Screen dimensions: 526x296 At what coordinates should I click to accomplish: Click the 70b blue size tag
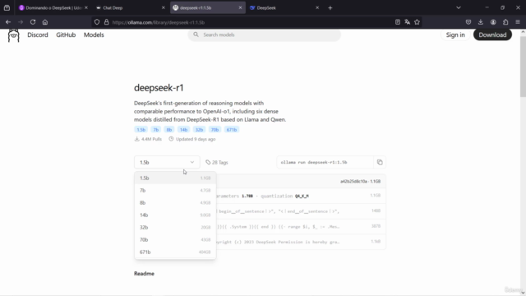click(x=215, y=130)
